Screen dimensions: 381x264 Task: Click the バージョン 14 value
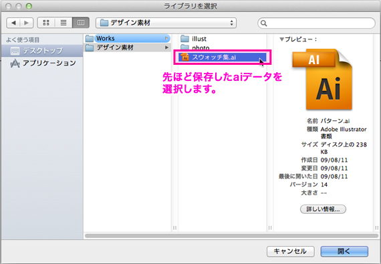(x=324, y=184)
